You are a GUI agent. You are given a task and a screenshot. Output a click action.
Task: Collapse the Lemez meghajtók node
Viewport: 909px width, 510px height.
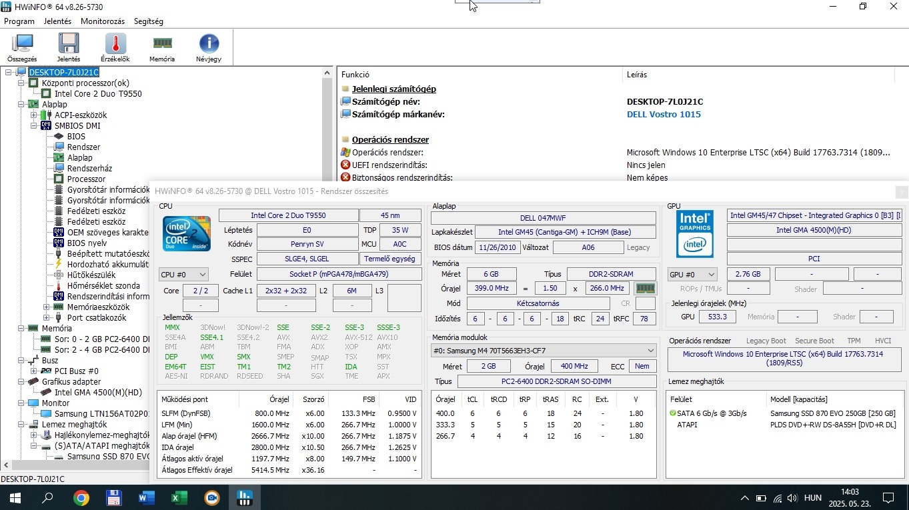(21, 425)
